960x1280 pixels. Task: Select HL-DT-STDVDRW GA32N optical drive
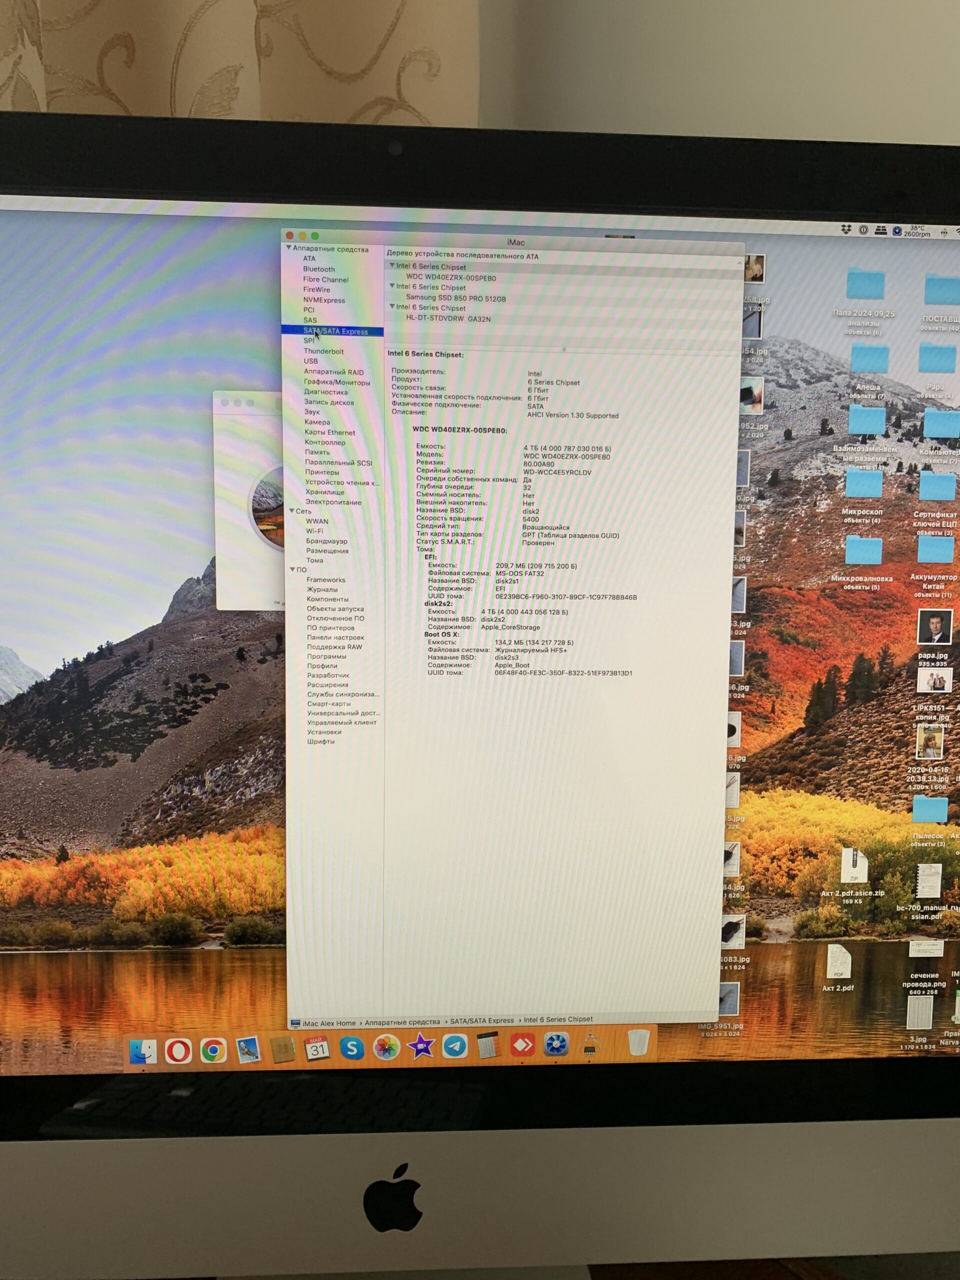448,318
